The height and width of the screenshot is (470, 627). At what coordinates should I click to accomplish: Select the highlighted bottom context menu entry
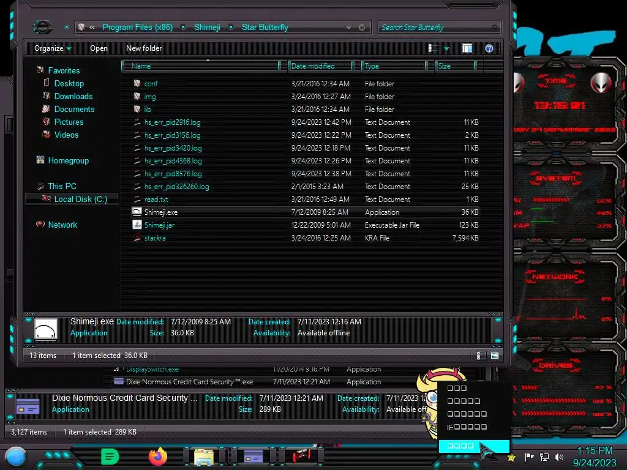click(474, 446)
